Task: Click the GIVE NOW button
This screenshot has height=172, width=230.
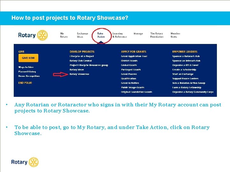Action: (28, 58)
